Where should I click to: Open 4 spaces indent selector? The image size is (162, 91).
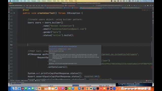(x=145, y=82)
